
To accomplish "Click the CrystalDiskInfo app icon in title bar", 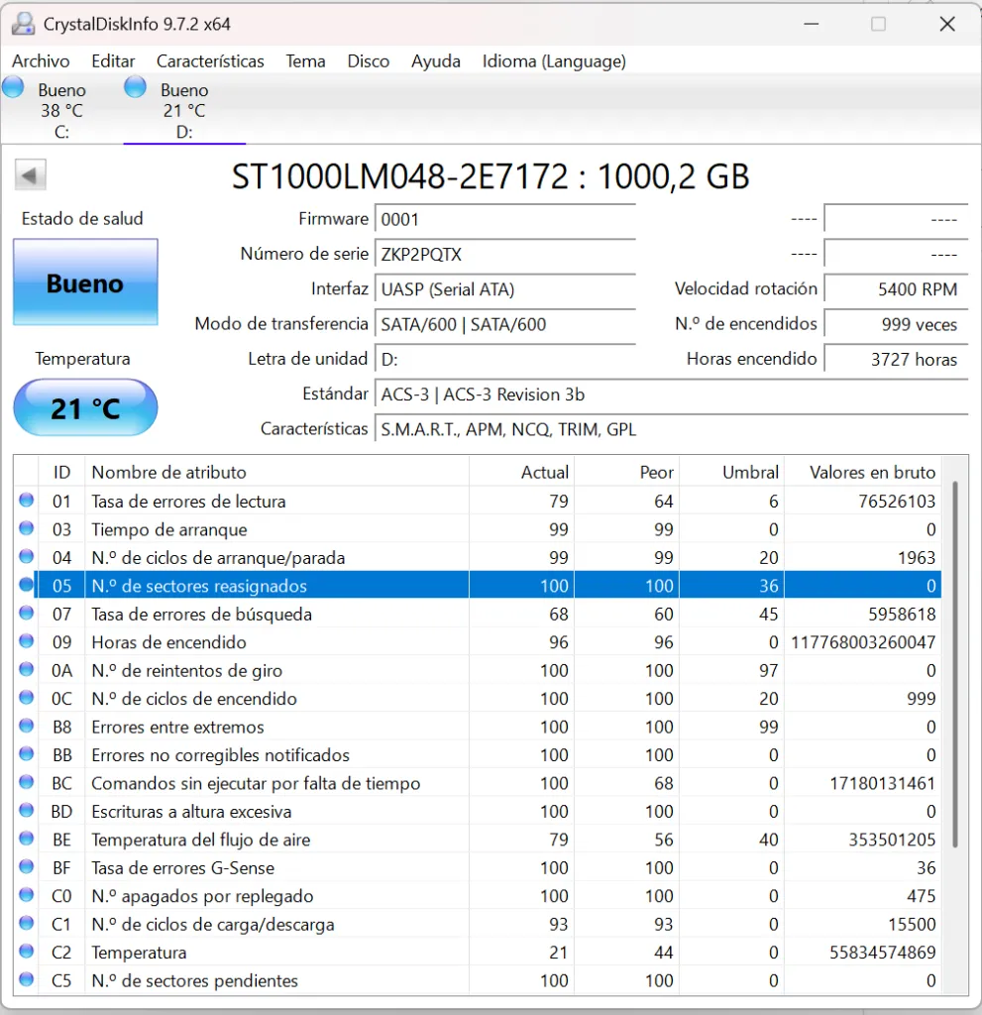I will coord(24,24).
